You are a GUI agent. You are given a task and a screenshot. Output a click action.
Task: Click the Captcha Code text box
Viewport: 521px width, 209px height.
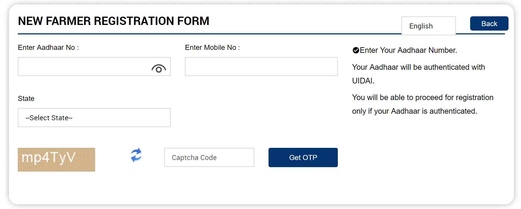click(209, 157)
